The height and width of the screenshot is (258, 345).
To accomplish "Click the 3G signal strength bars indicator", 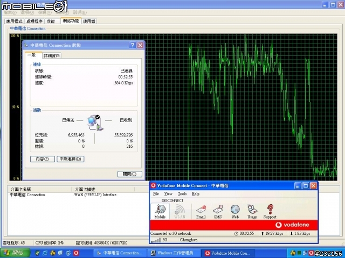I will click(156, 240).
